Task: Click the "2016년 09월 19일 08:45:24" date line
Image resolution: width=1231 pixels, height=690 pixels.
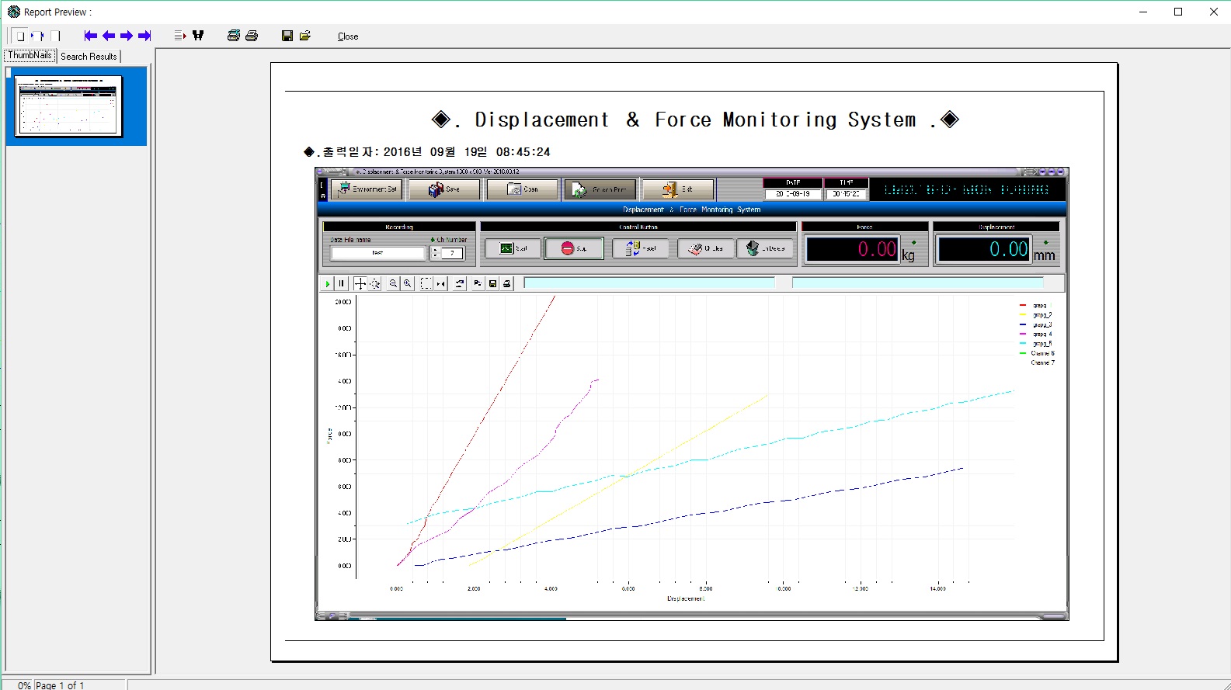Action: 467,152
